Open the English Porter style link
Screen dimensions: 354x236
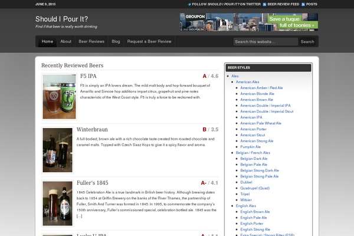(252, 224)
